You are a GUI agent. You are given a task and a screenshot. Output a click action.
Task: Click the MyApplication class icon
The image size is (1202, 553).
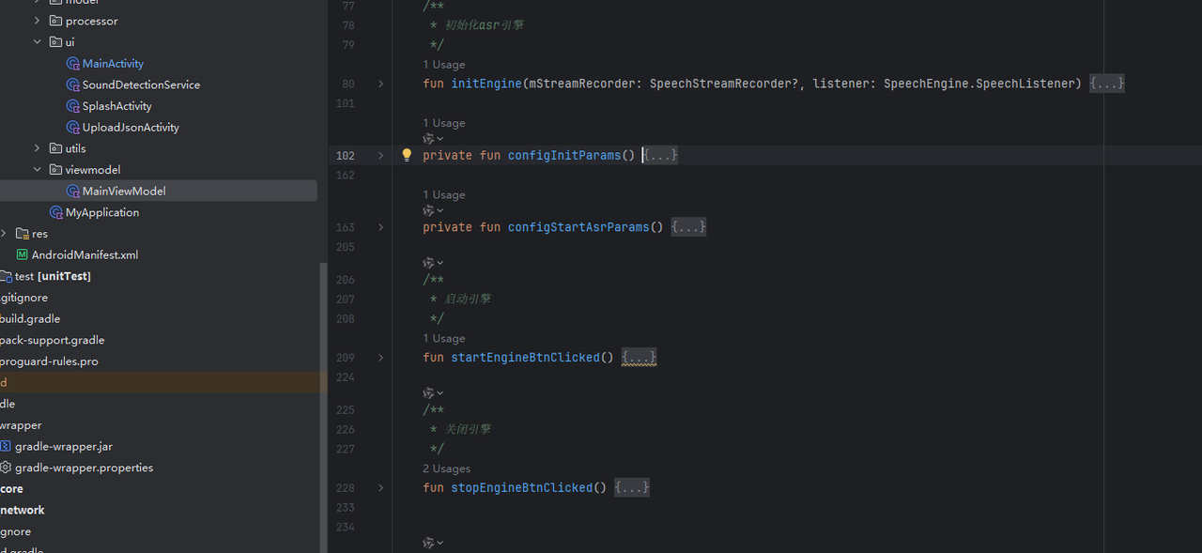click(x=56, y=213)
